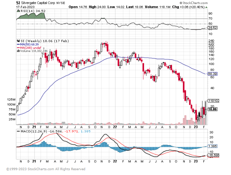Click the Chg +3.08 (+20.40%) value
This screenshot has width=231, height=175.
pyautogui.click(x=189, y=7)
